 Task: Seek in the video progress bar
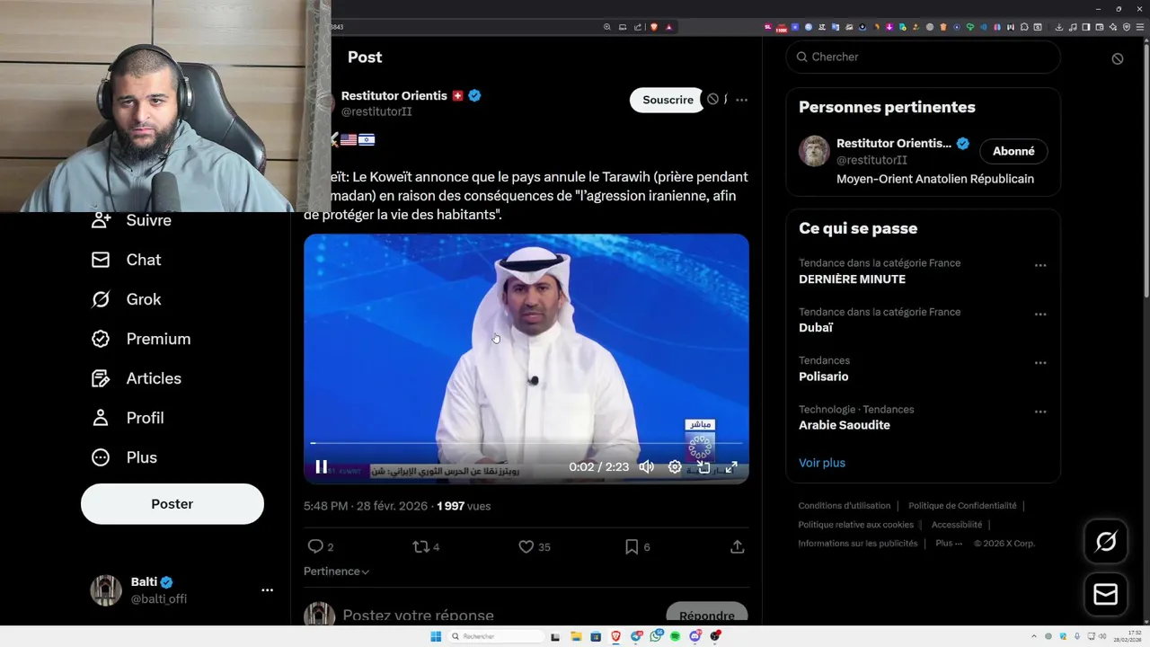pyautogui.click(x=526, y=443)
